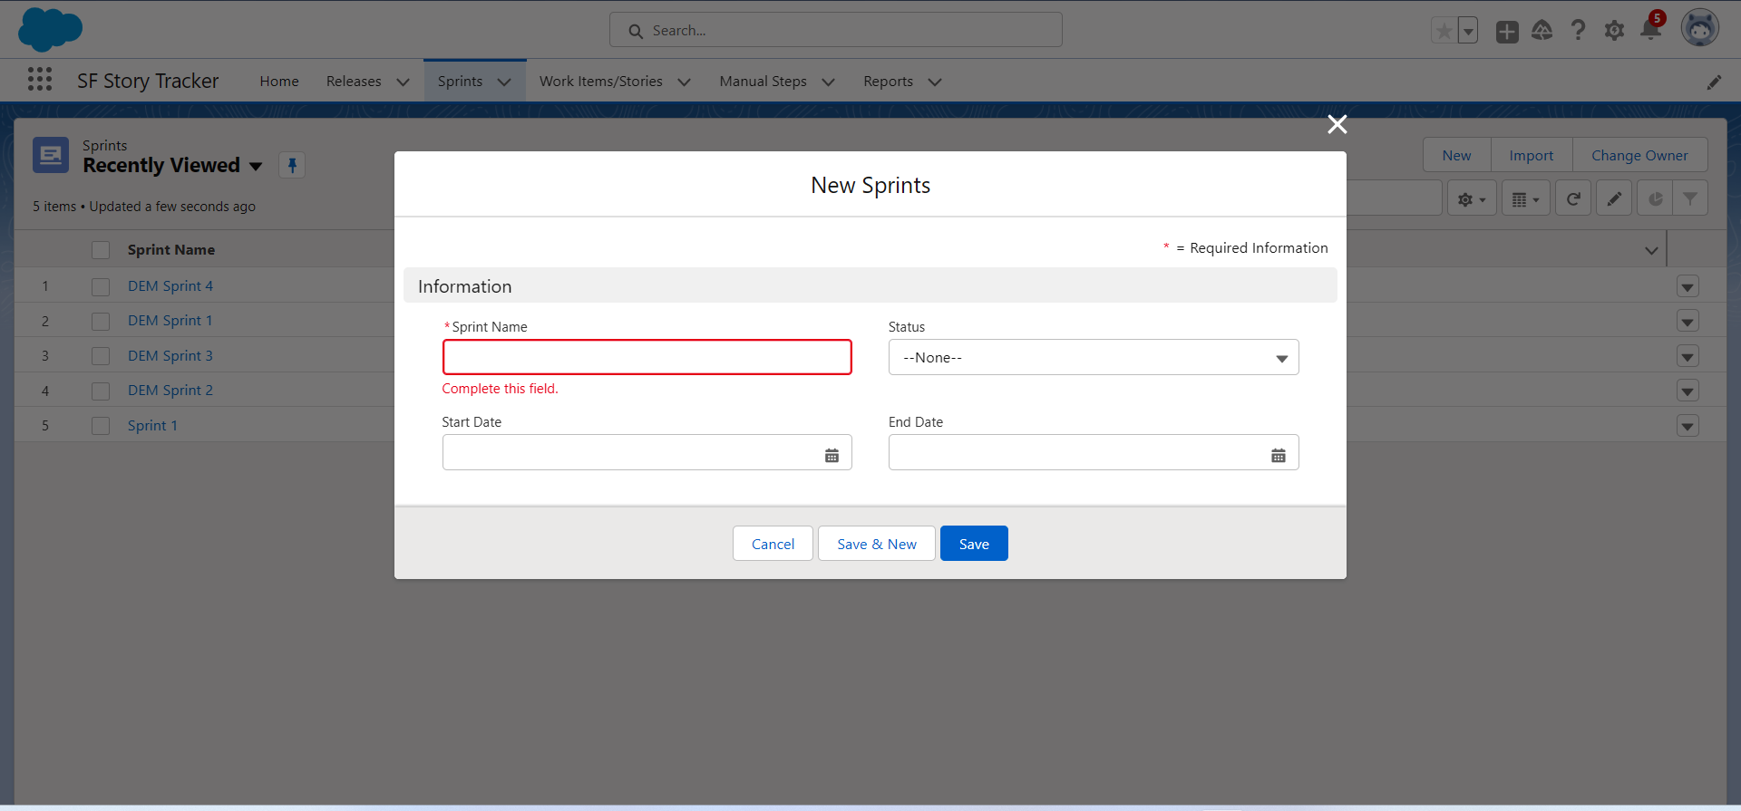Open the DEM Sprint 4 record link
Screen dimensions: 1741x811
[x=170, y=286]
